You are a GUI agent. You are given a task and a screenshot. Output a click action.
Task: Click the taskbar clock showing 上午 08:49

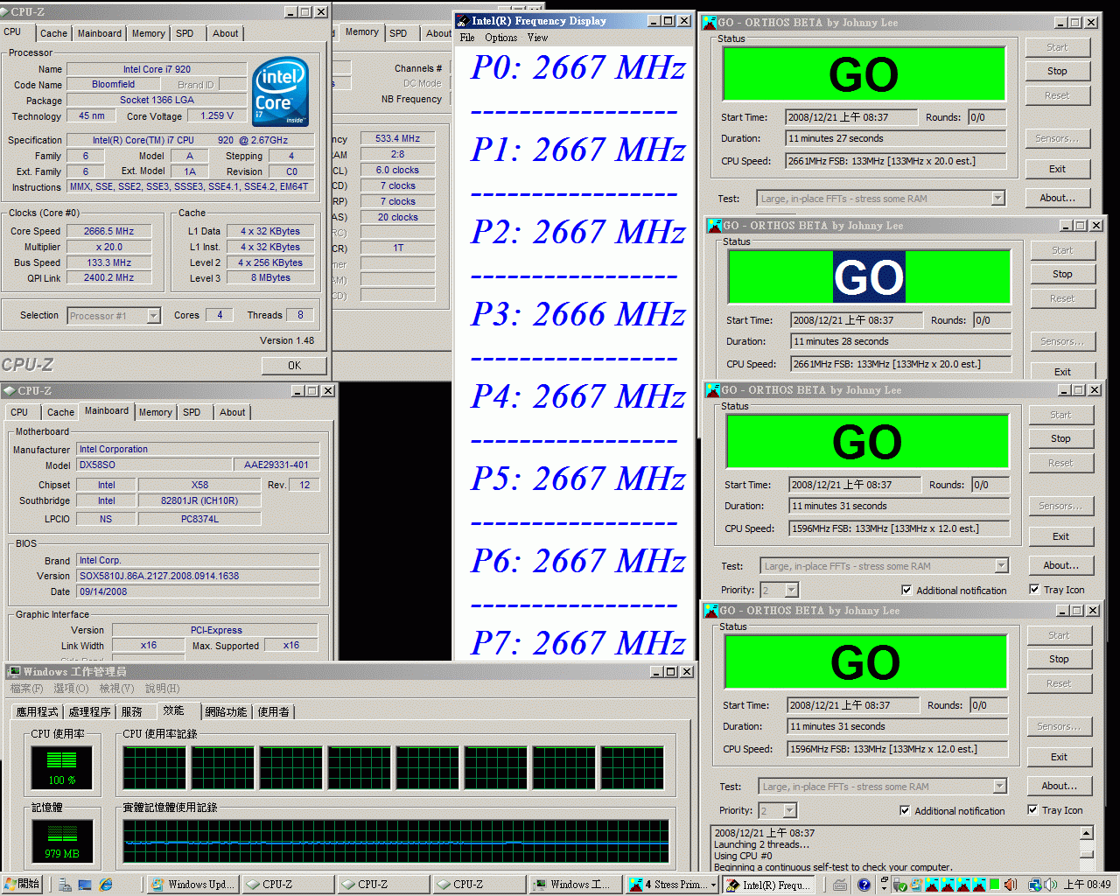1087,885
